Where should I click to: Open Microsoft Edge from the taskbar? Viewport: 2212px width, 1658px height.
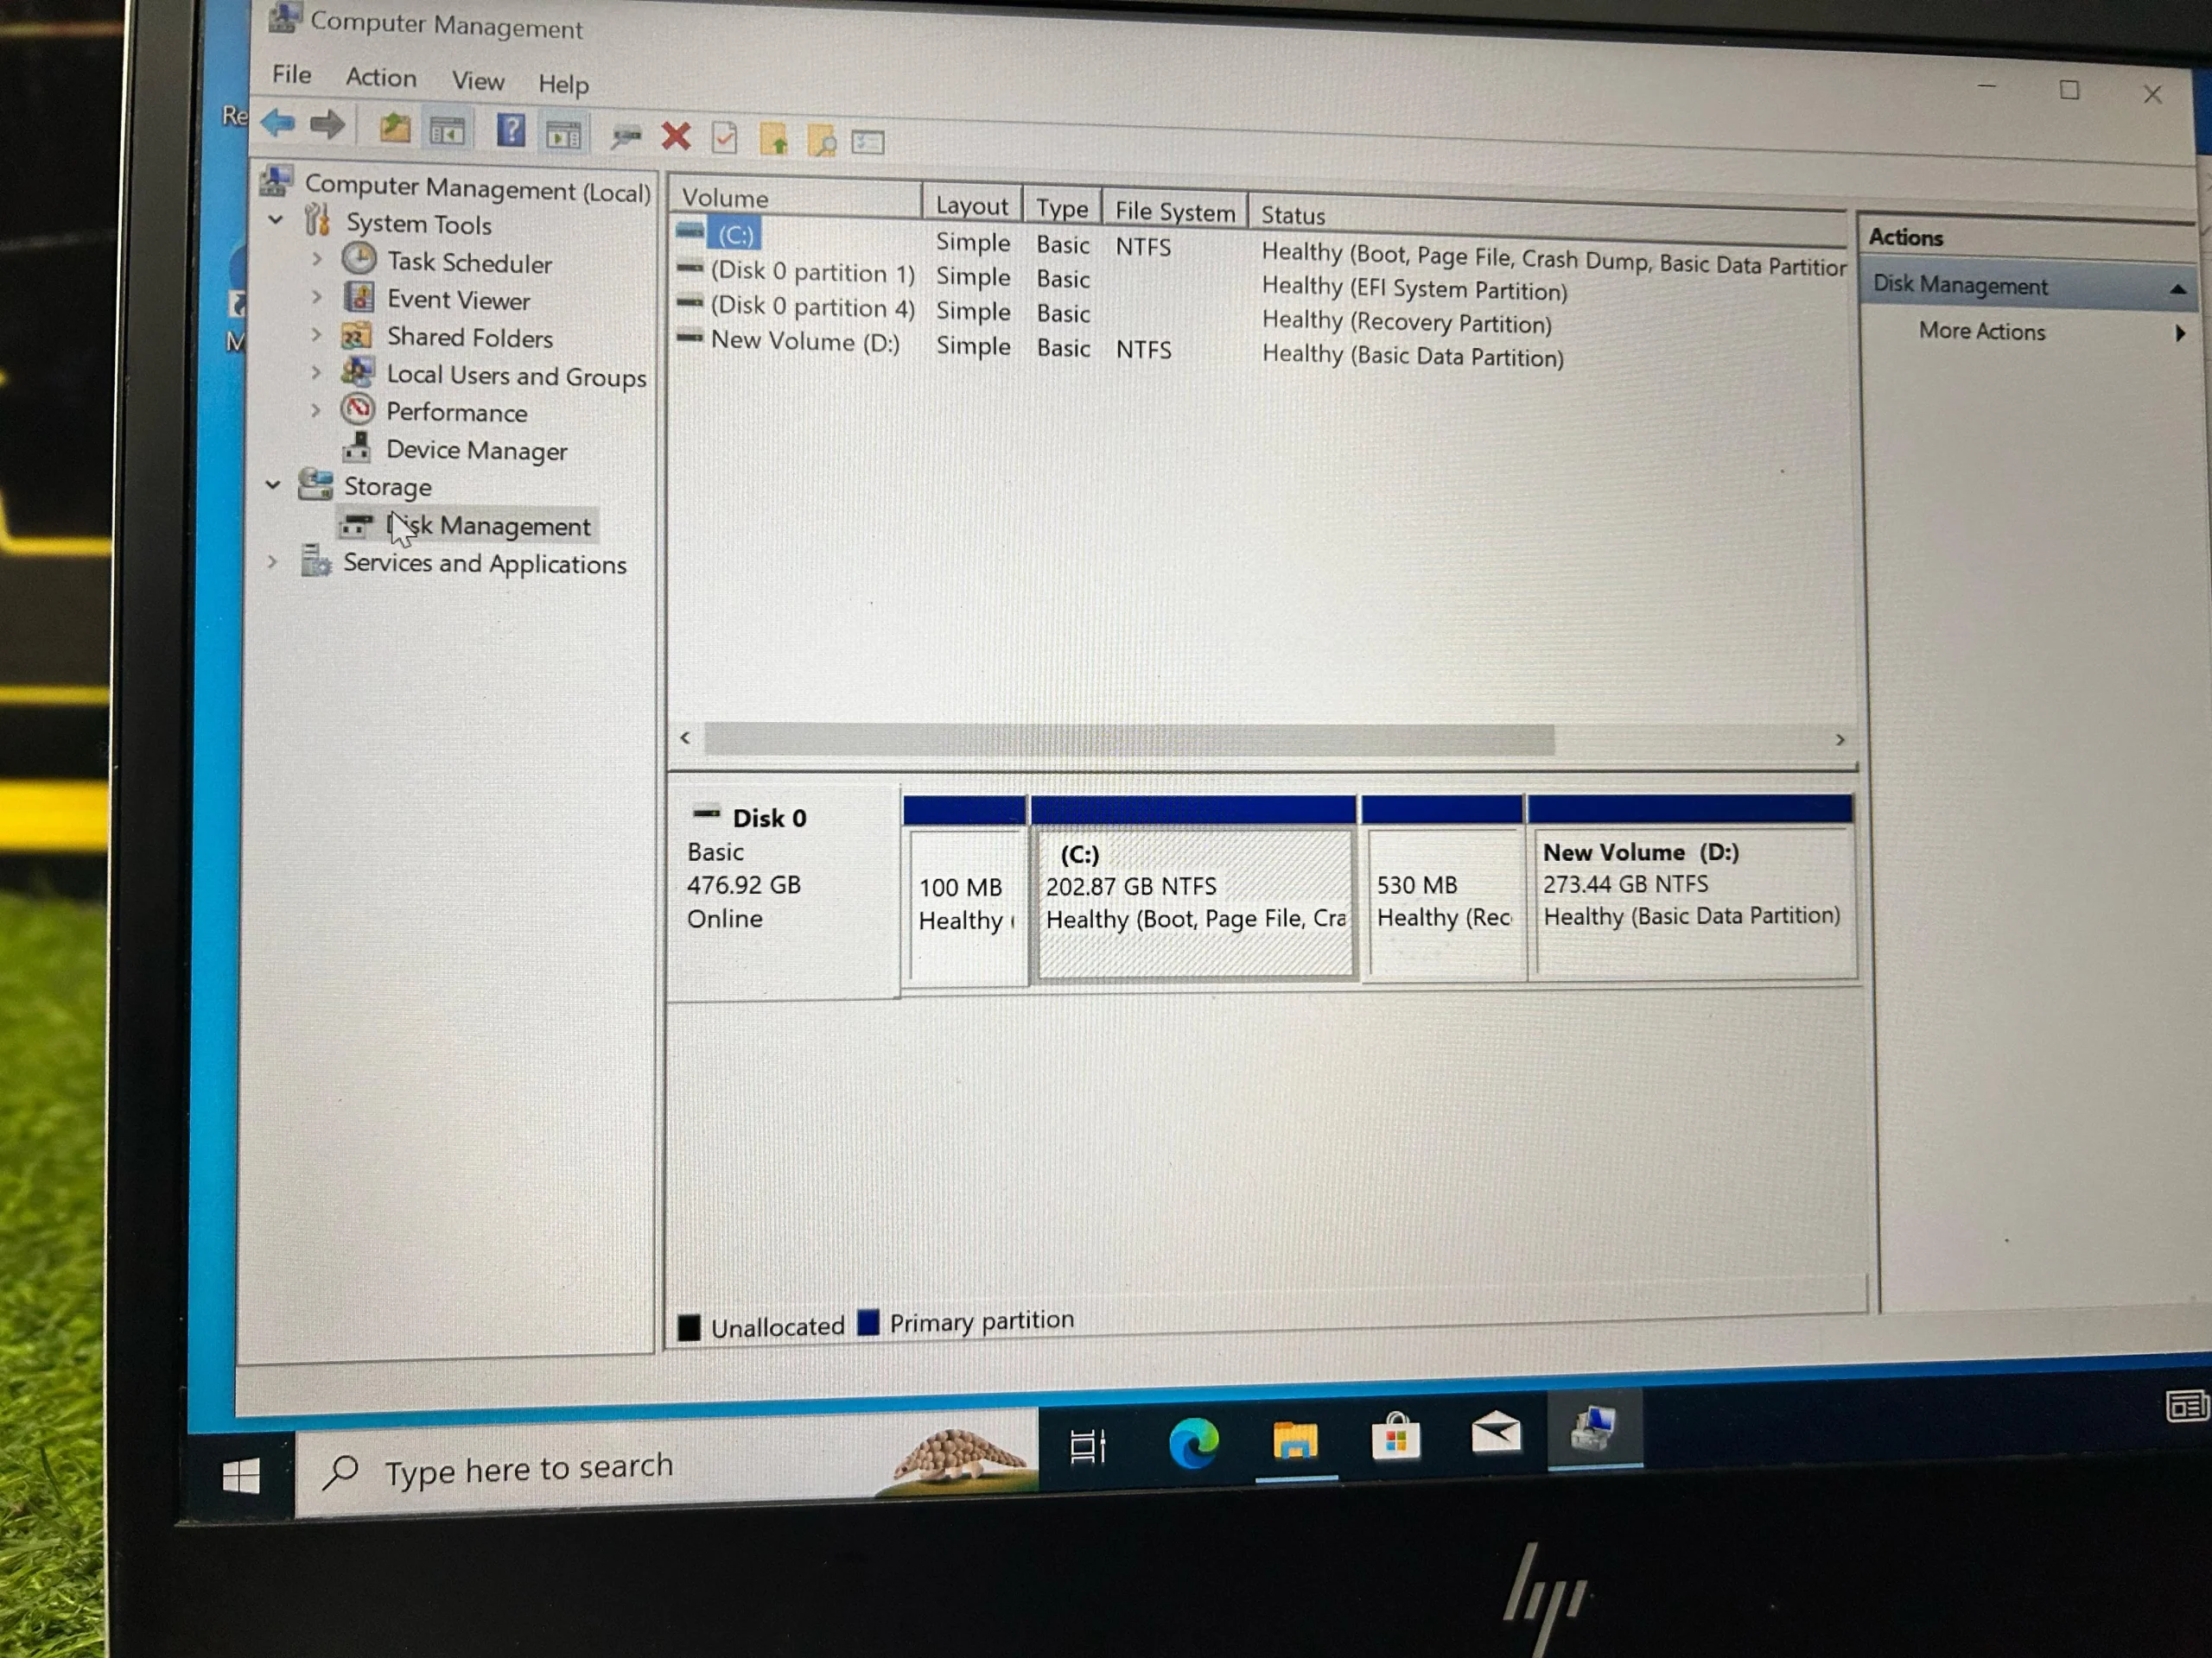pyautogui.click(x=1193, y=1443)
